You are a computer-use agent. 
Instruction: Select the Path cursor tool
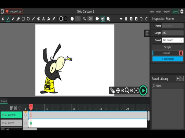pos(38,19)
